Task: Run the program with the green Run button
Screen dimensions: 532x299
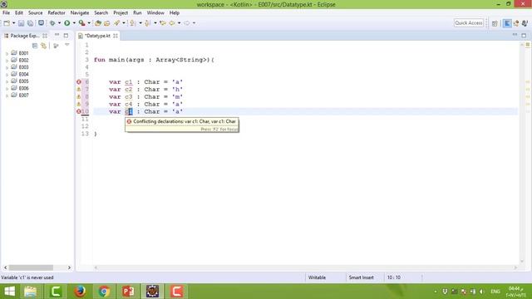Action: click(67, 23)
